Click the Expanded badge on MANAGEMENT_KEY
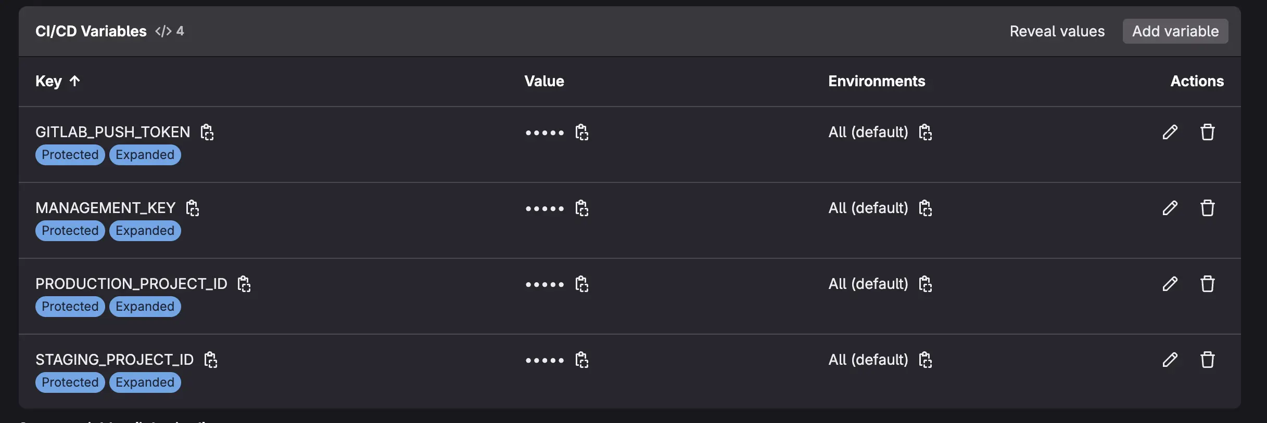The image size is (1267, 423). (x=144, y=230)
